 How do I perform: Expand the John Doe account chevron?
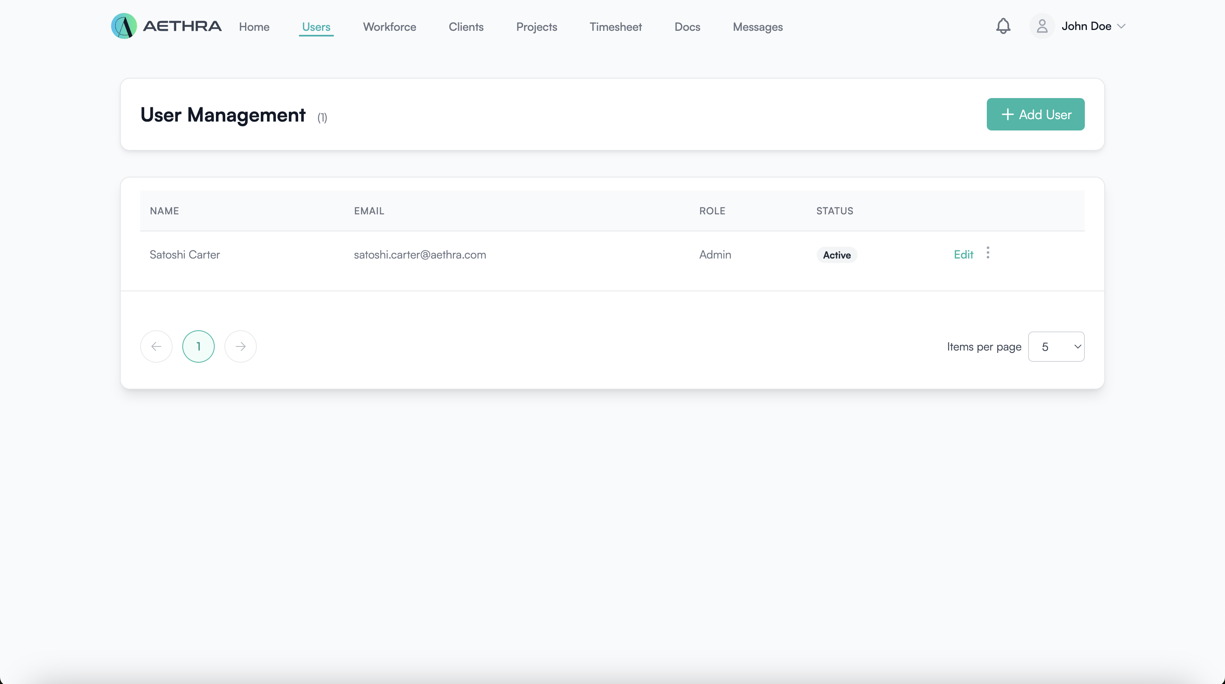[x=1121, y=26]
